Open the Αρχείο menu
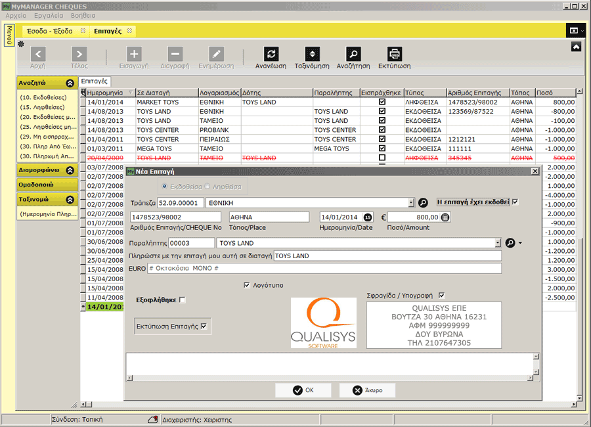The image size is (591, 427). pos(16,16)
